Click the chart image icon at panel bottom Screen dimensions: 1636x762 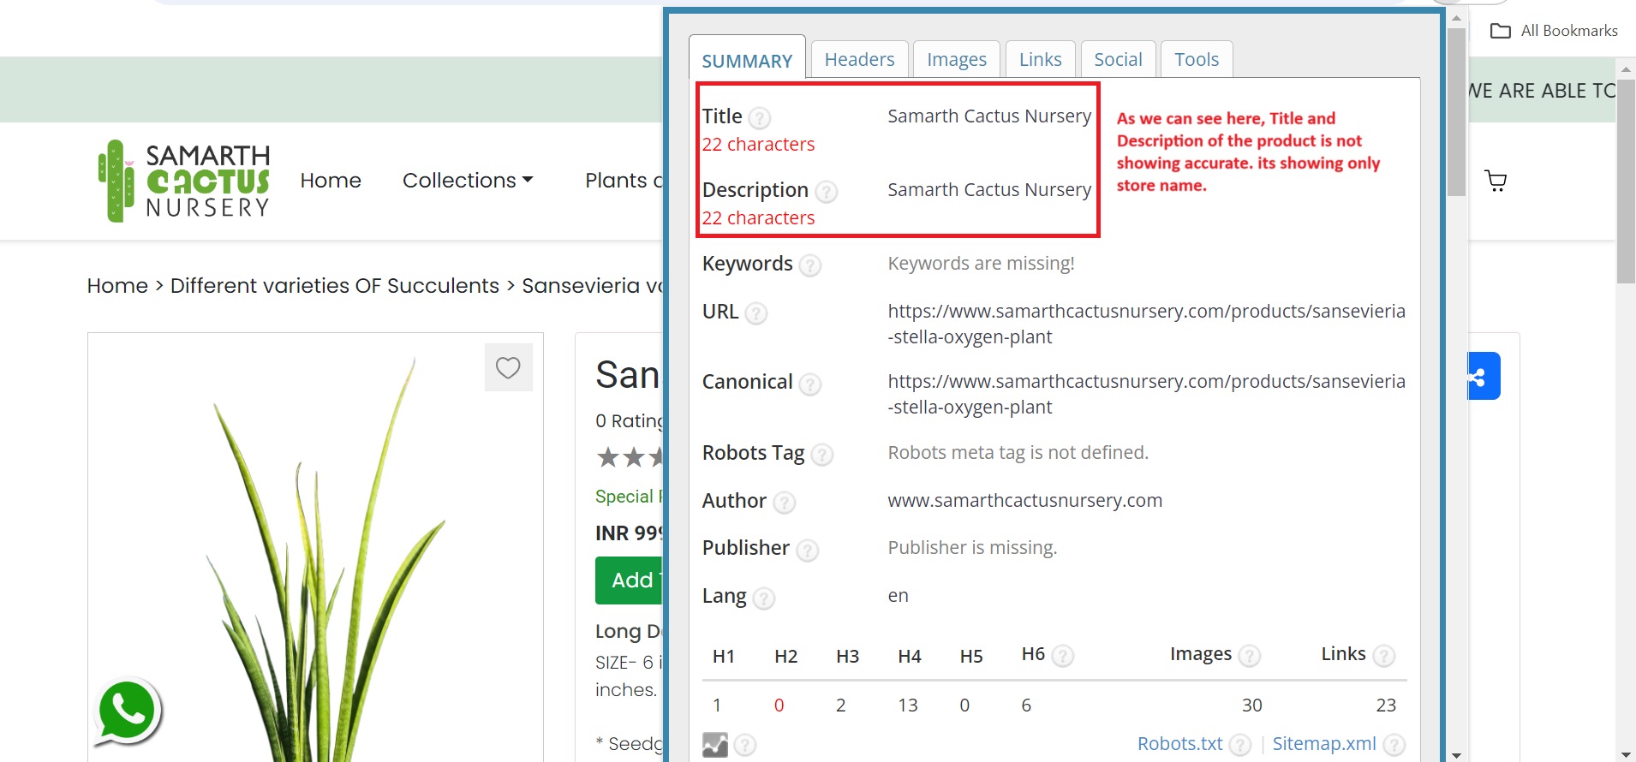coord(715,745)
